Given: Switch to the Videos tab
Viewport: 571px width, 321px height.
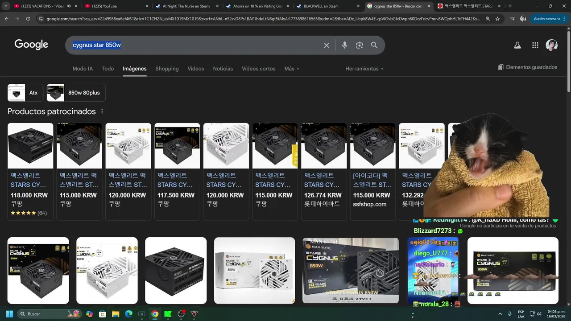Looking at the screenshot, I should 196,69.
